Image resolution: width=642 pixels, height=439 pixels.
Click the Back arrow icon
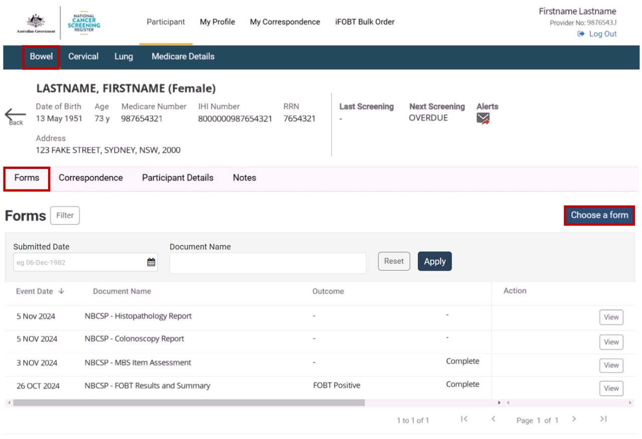click(x=15, y=114)
